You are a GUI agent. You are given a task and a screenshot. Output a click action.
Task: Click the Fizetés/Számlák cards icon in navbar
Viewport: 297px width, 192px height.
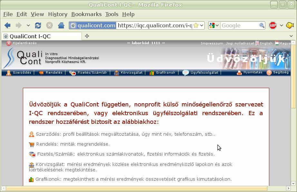point(72,73)
